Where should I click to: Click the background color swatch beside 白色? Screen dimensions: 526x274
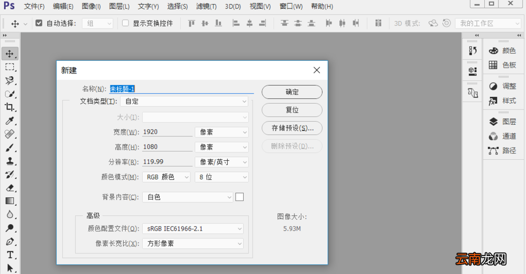(239, 197)
